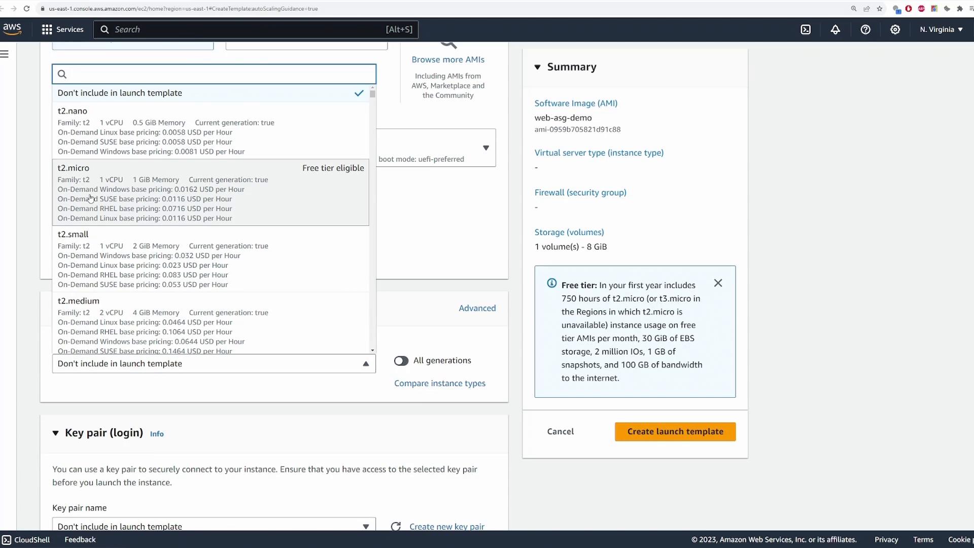This screenshot has height=548, width=974.
Task: Click the browser zoom magnifier icon
Action: 854,9
